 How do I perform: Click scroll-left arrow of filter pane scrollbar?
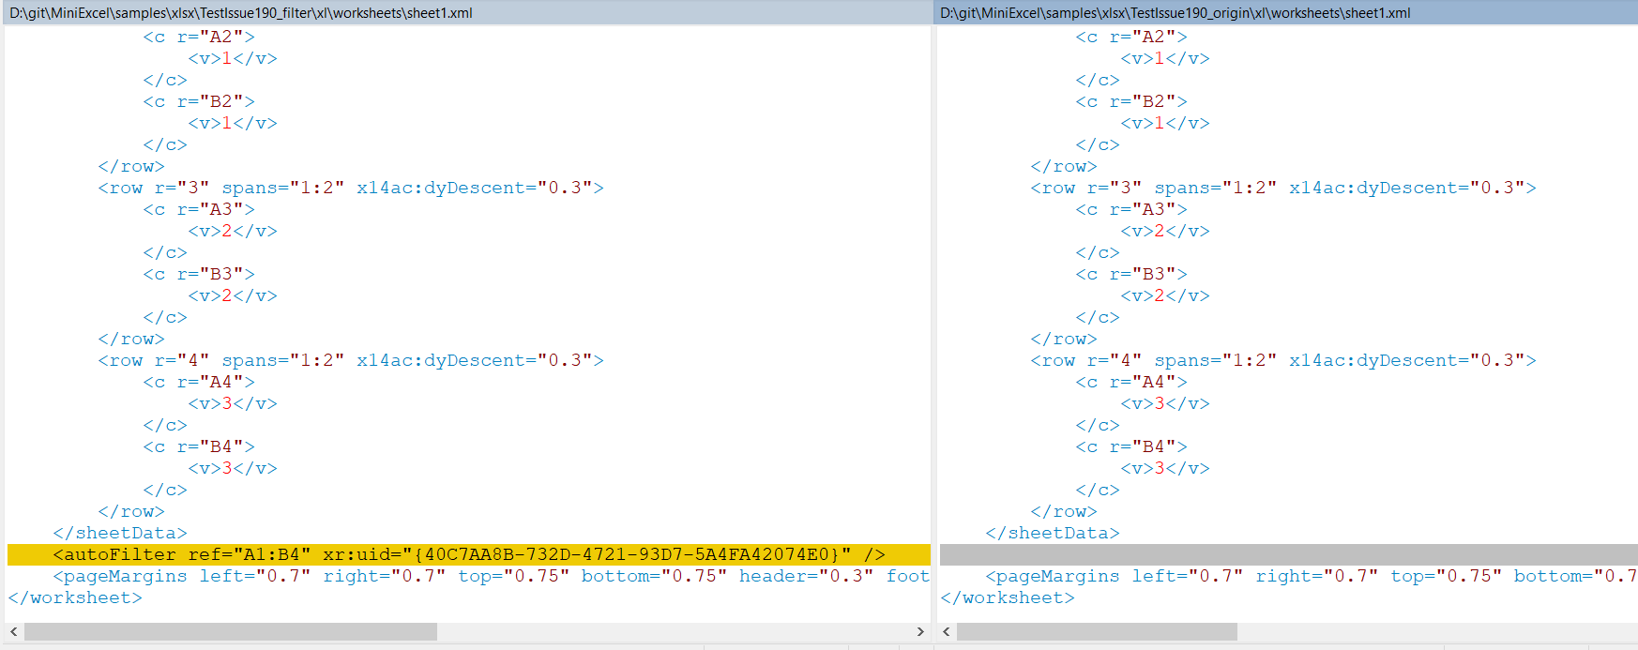tap(14, 632)
